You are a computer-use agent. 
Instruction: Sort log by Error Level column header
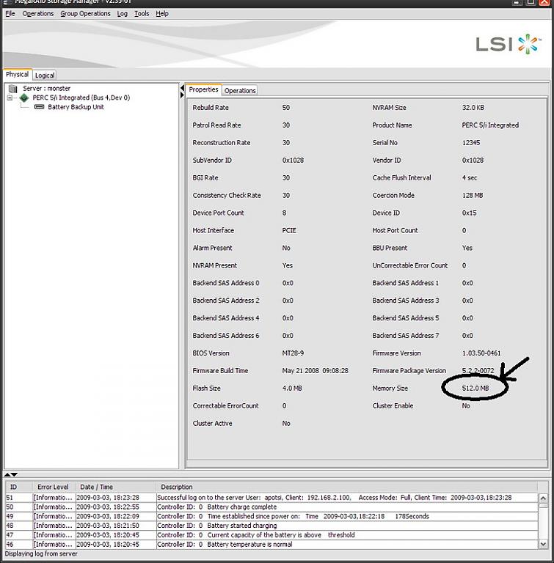point(54,487)
